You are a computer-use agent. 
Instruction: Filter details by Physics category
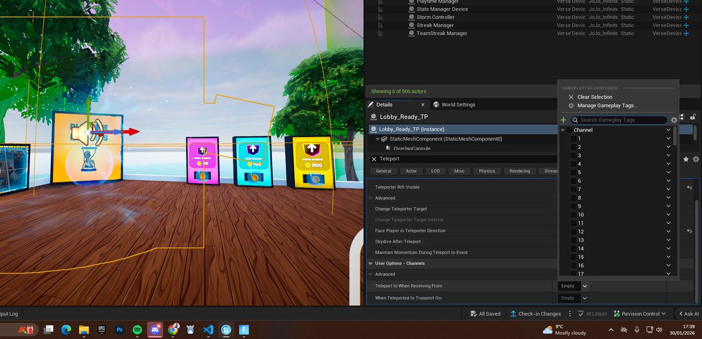[x=487, y=171]
